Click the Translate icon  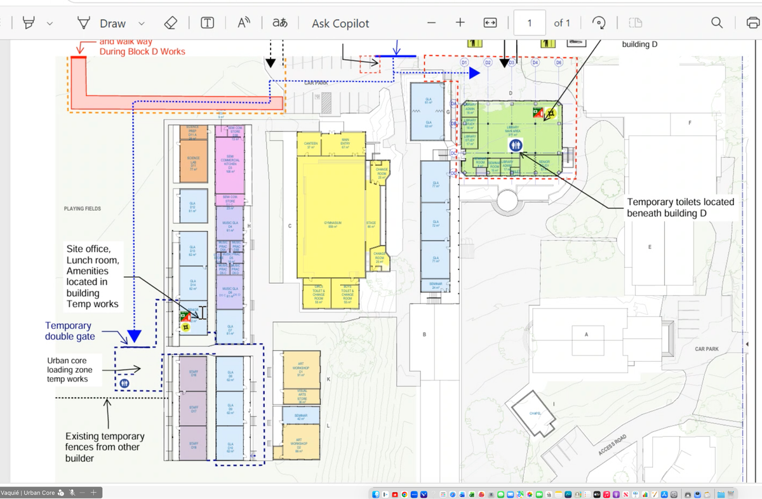tap(279, 23)
